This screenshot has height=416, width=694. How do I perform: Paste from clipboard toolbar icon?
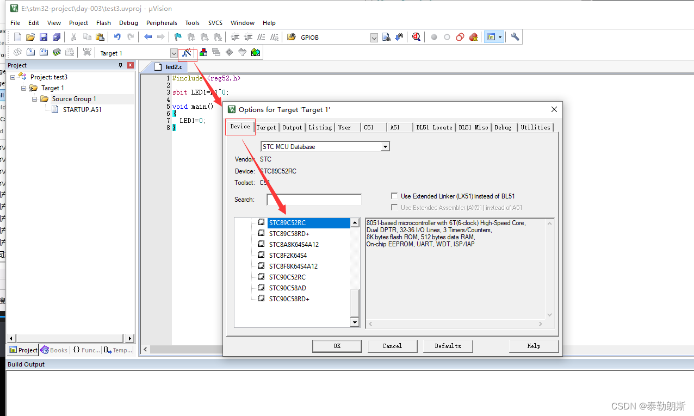click(100, 37)
